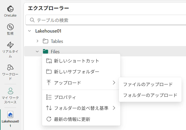Select 新しいサブフォルダー menu entry
Viewport: 186px width, 130px height.
77,72
